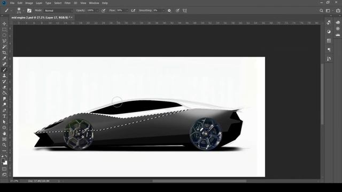Open the Edit Toolbar three-dots menu
342x192 pixels.
point(4,150)
